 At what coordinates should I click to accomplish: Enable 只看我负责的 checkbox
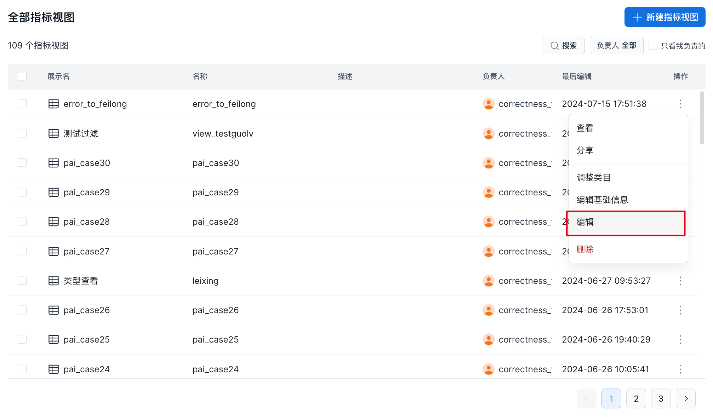coord(653,45)
